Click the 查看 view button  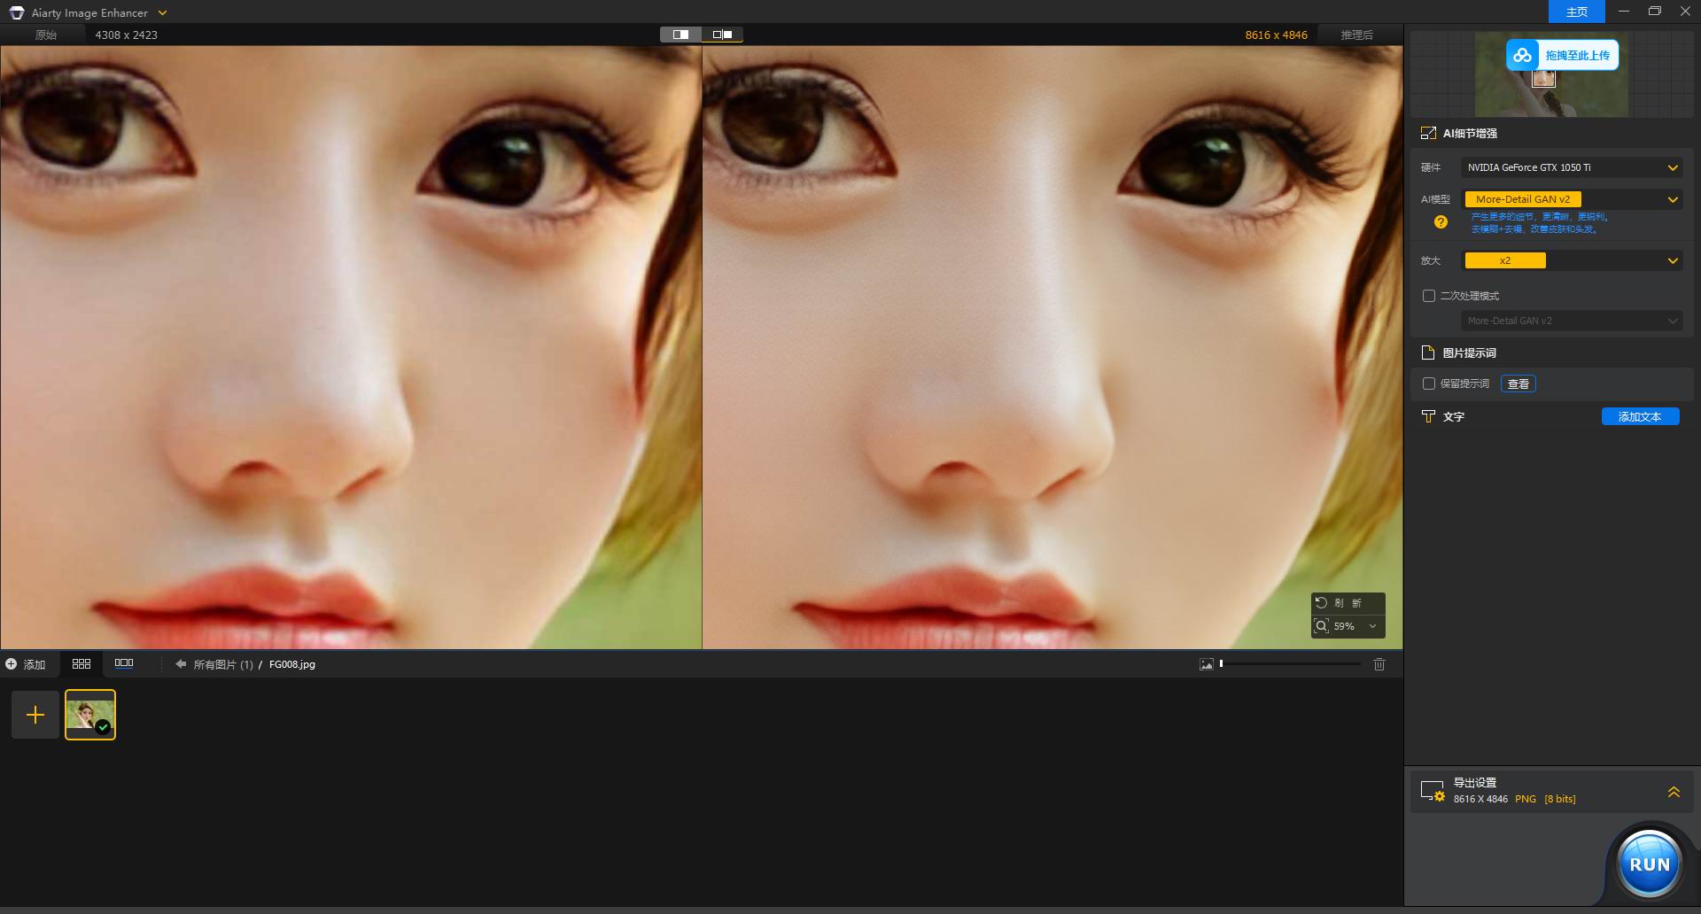pos(1518,383)
